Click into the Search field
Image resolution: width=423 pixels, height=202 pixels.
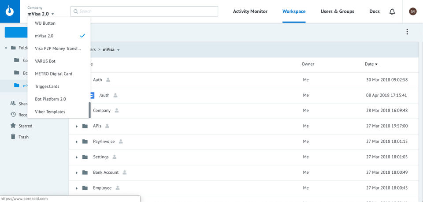(145, 11)
